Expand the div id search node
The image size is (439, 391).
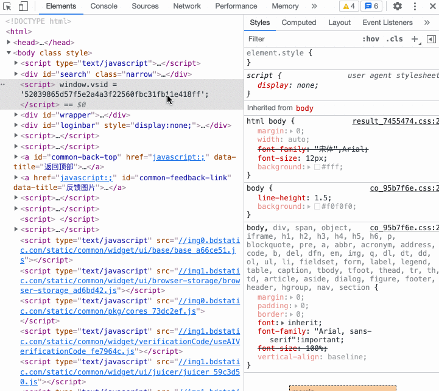(16, 74)
